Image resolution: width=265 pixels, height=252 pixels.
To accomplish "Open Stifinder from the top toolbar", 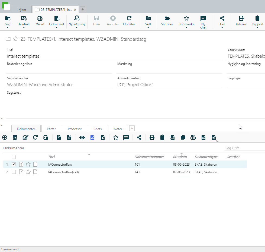I will (x=167, y=21).
